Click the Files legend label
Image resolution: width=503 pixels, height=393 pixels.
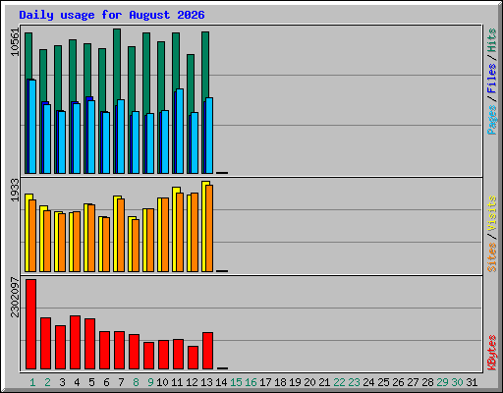pos(492,78)
